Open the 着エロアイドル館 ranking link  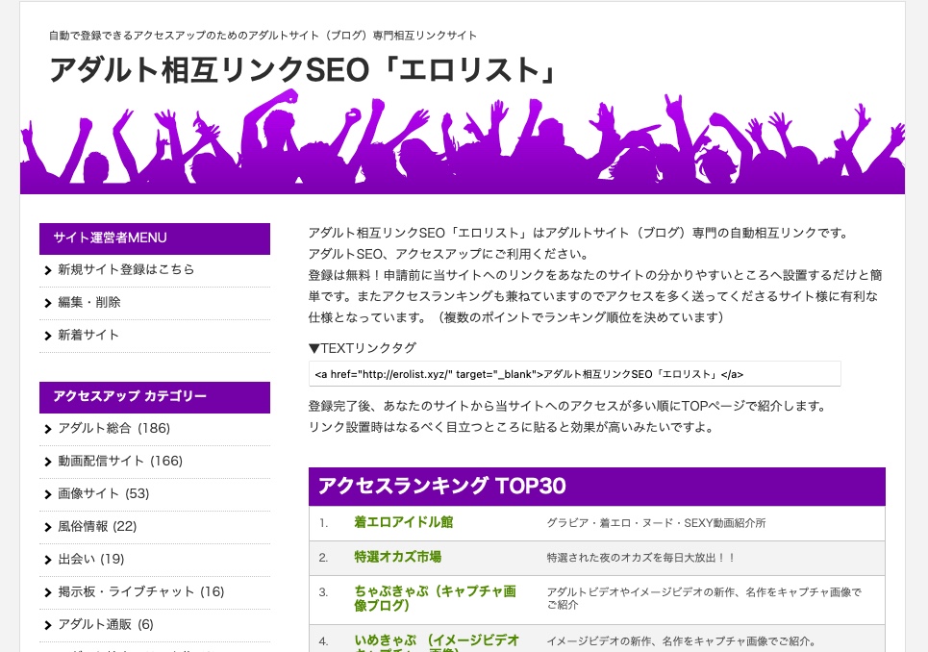click(x=403, y=522)
